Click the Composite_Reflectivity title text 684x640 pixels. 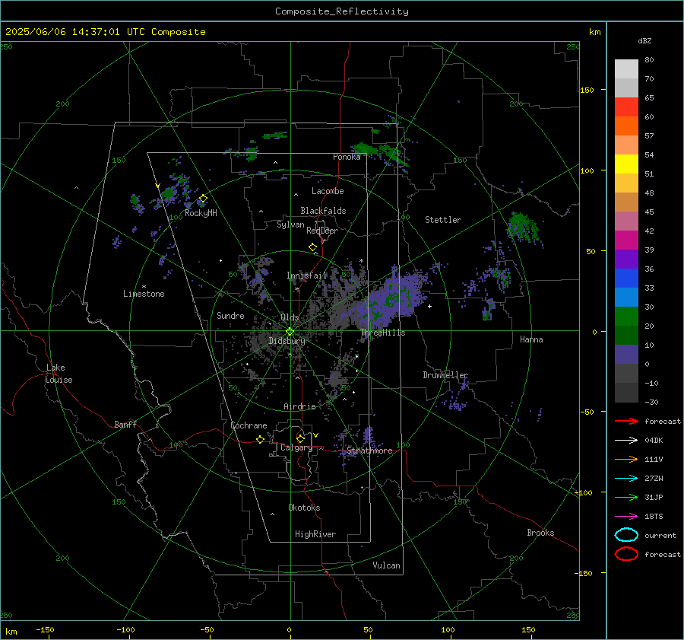coord(342,11)
